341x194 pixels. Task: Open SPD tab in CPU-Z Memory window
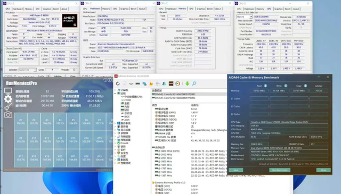(x=191, y=9)
